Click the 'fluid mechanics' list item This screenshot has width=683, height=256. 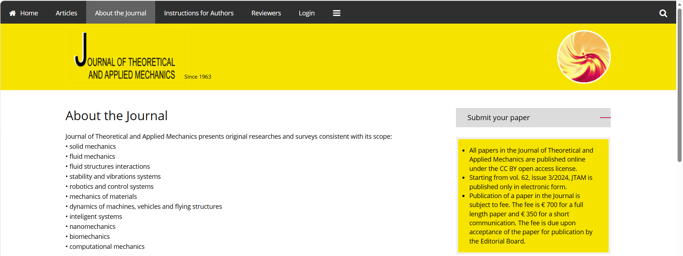coord(92,157)
